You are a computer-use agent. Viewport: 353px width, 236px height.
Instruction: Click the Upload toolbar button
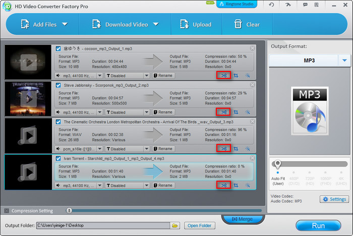click(x=196, y=24)
